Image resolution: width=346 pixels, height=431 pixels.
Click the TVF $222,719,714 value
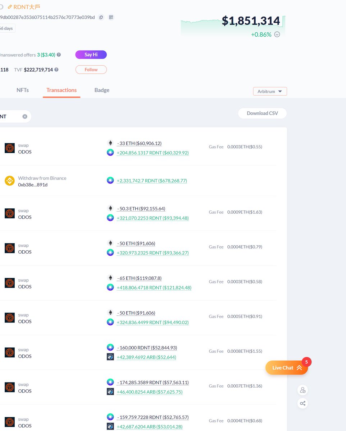[38, 70]
